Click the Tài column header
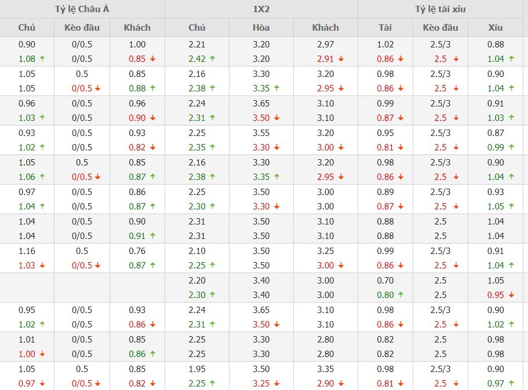 click(385, 27)
